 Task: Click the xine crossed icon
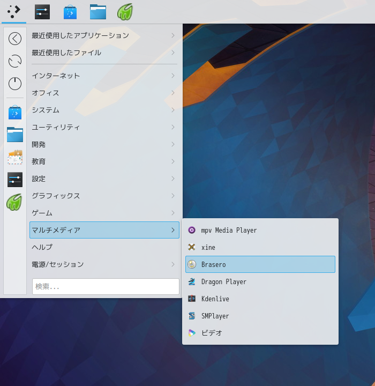click(192, 247)
